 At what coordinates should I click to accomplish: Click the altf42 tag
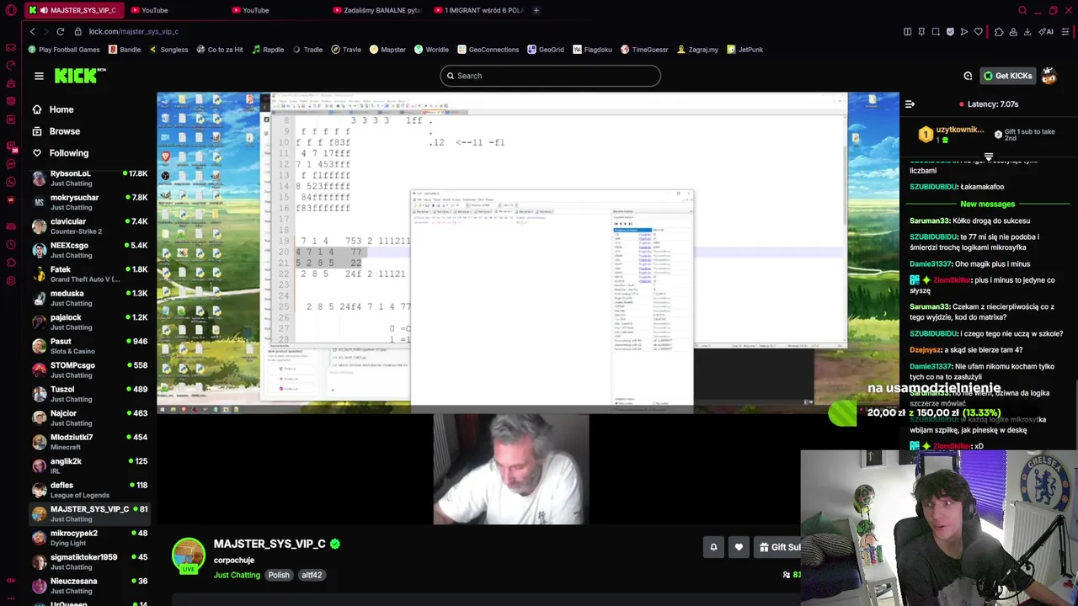pos(312,575)
